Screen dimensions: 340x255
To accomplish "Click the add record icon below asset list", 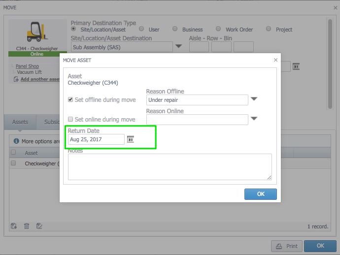I will (14, 226).
